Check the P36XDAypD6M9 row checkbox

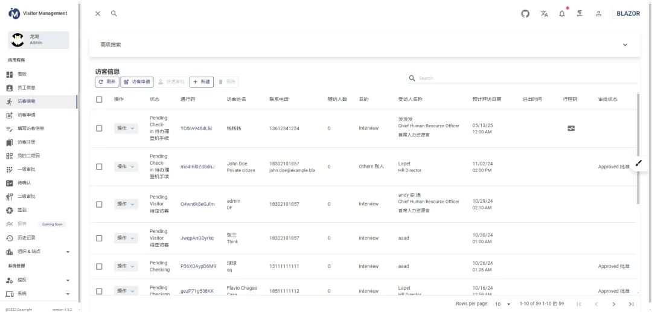[x=99, y=266]
